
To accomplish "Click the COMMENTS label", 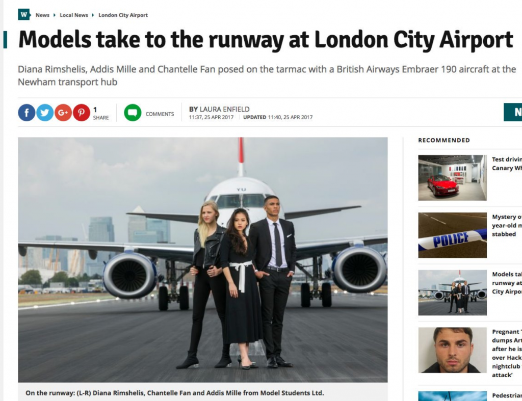I will [x=160, y=114].
